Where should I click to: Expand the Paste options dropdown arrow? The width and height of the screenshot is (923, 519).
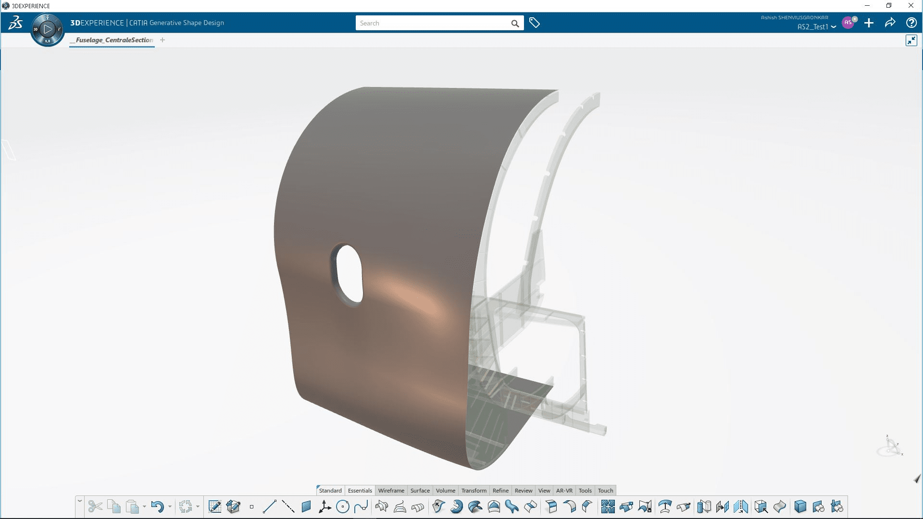coord(144,507)
